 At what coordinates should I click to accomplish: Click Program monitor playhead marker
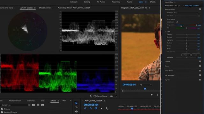click(145, 89)
